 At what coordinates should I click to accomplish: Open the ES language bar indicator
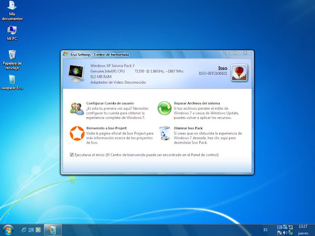point(266,230)
